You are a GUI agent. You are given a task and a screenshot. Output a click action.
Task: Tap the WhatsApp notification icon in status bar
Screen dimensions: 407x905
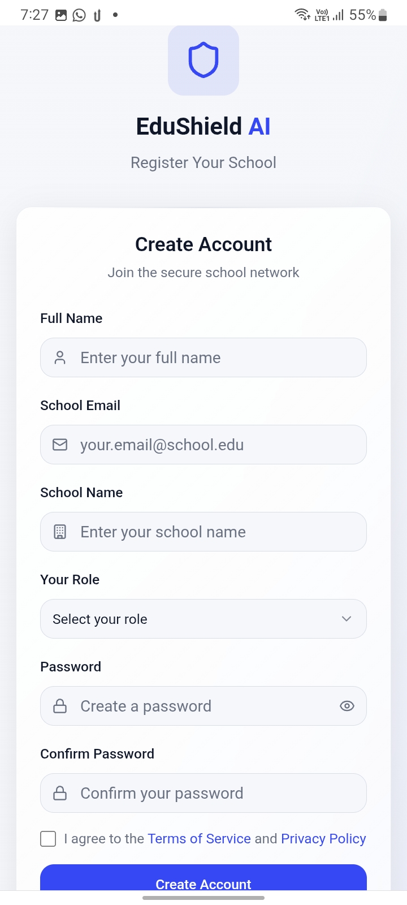tap(79, 15)
